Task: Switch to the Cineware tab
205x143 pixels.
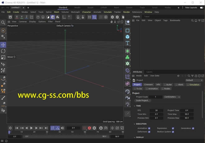Action: coord(148,84)
